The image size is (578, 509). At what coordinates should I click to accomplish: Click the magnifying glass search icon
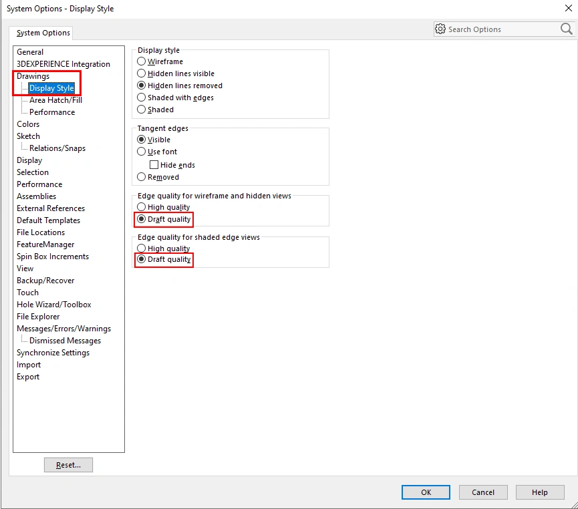565,29
